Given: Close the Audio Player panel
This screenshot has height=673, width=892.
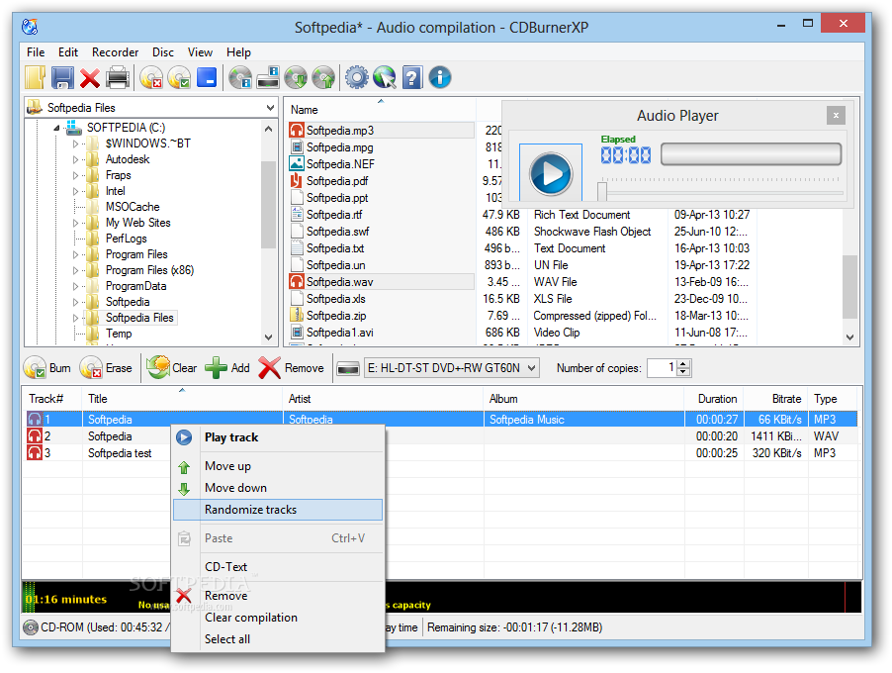Looking at the screenshot, I should (x=836, y=116).
